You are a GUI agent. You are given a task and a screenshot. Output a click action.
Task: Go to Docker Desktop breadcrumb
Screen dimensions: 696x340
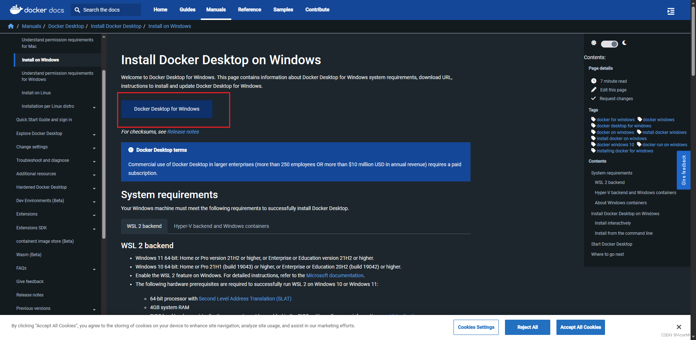[66, 26]
